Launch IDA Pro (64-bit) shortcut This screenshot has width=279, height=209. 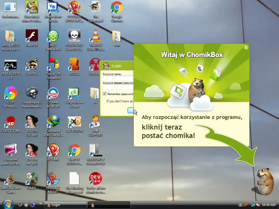(32, 155)
